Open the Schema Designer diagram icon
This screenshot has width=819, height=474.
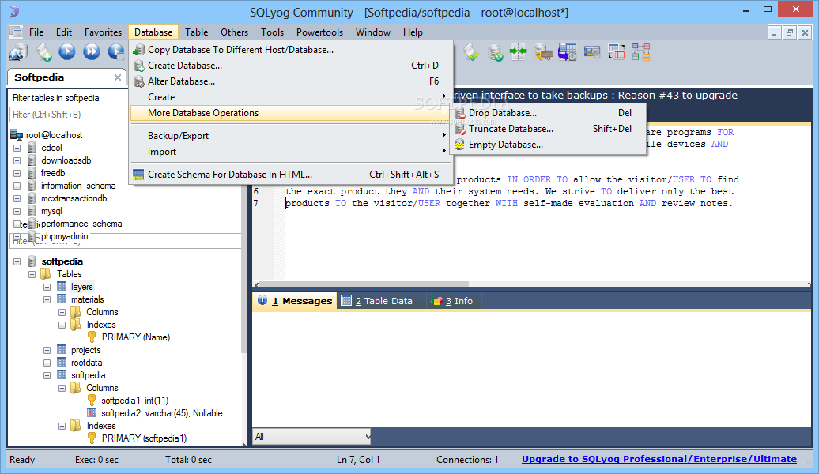641,52
